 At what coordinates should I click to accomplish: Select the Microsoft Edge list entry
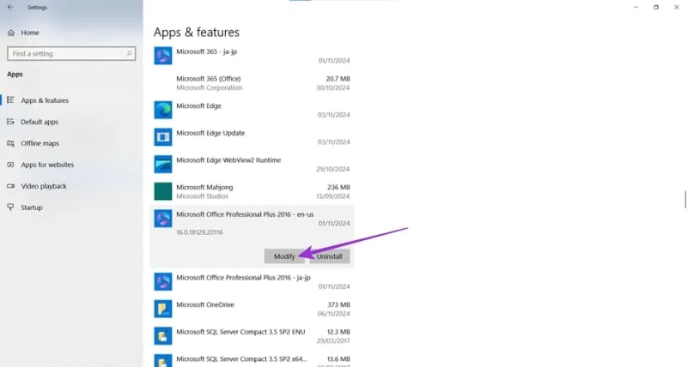point(252,111)
